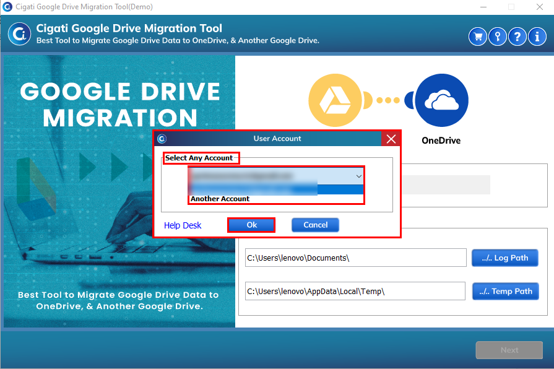This screenshot has width=554, height=369.
Task: Close the User Account dialog
Action: click(x=391, y=139)
